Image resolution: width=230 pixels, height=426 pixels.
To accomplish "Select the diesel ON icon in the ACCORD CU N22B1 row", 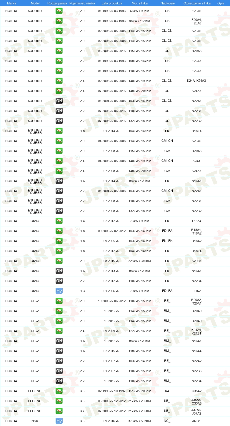I will [x=59, y=111].
